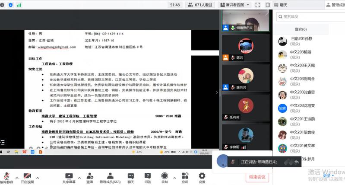Image resolution: width=345 pixels, height=185 pixels.
Task: Click the orange host badge beside 陈云
Action: [x=225, y=57]
